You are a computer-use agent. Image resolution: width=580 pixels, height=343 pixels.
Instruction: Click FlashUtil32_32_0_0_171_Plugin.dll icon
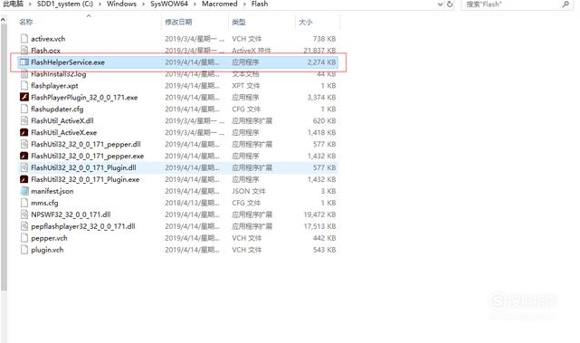click(24, 167)
